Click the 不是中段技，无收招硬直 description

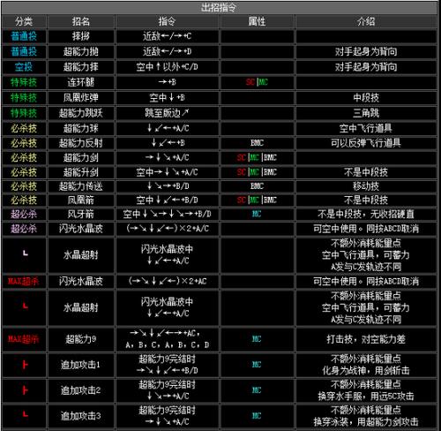(x=366, y=214)
